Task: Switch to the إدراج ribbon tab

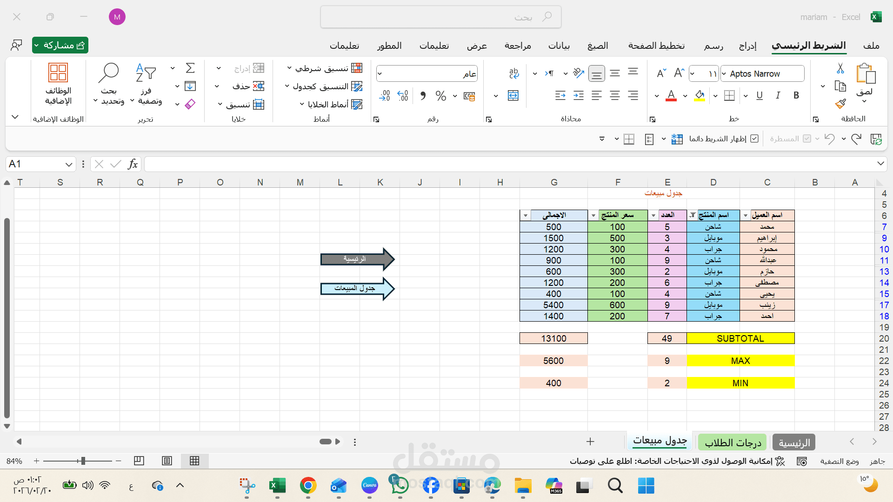Action: [748, 46]
